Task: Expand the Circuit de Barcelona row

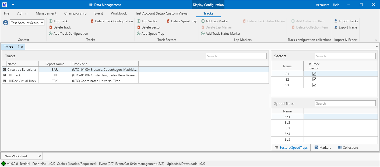Action: [x=4, y=70]
